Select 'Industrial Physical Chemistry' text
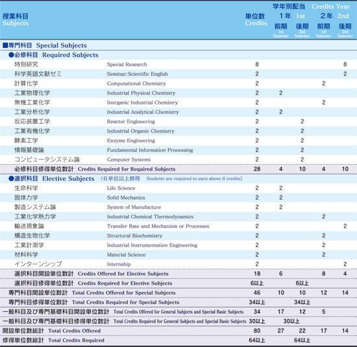 (x=141, y=93)
